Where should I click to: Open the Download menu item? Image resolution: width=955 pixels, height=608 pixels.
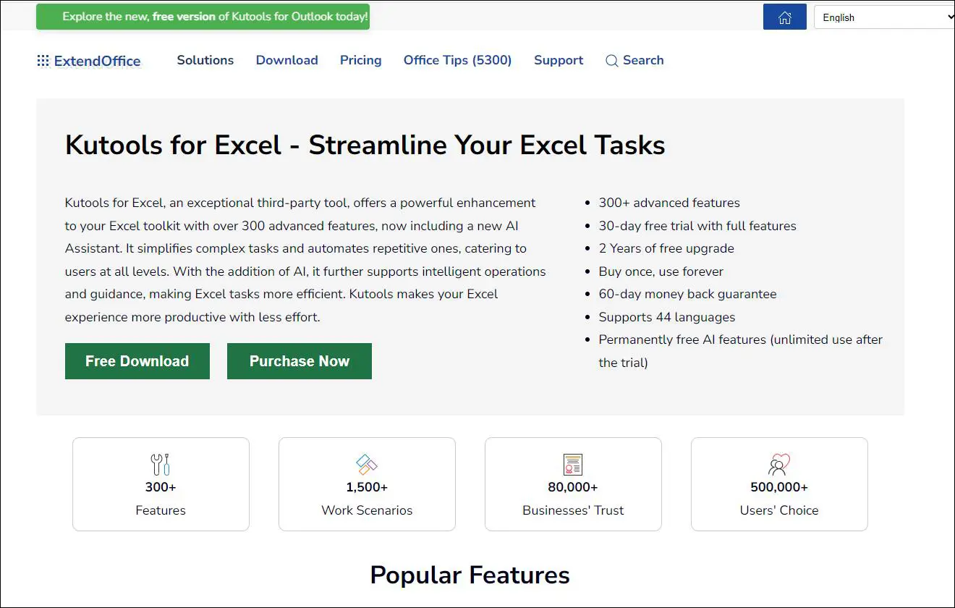[286, 61]
